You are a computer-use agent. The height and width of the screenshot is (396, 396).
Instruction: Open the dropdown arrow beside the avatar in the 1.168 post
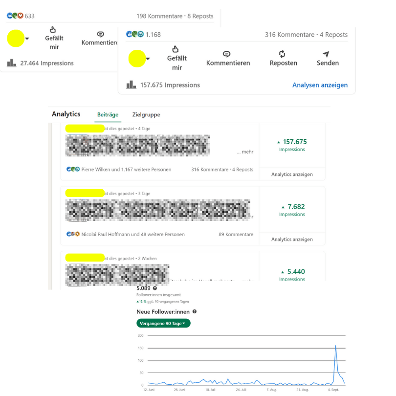point(148,59)
